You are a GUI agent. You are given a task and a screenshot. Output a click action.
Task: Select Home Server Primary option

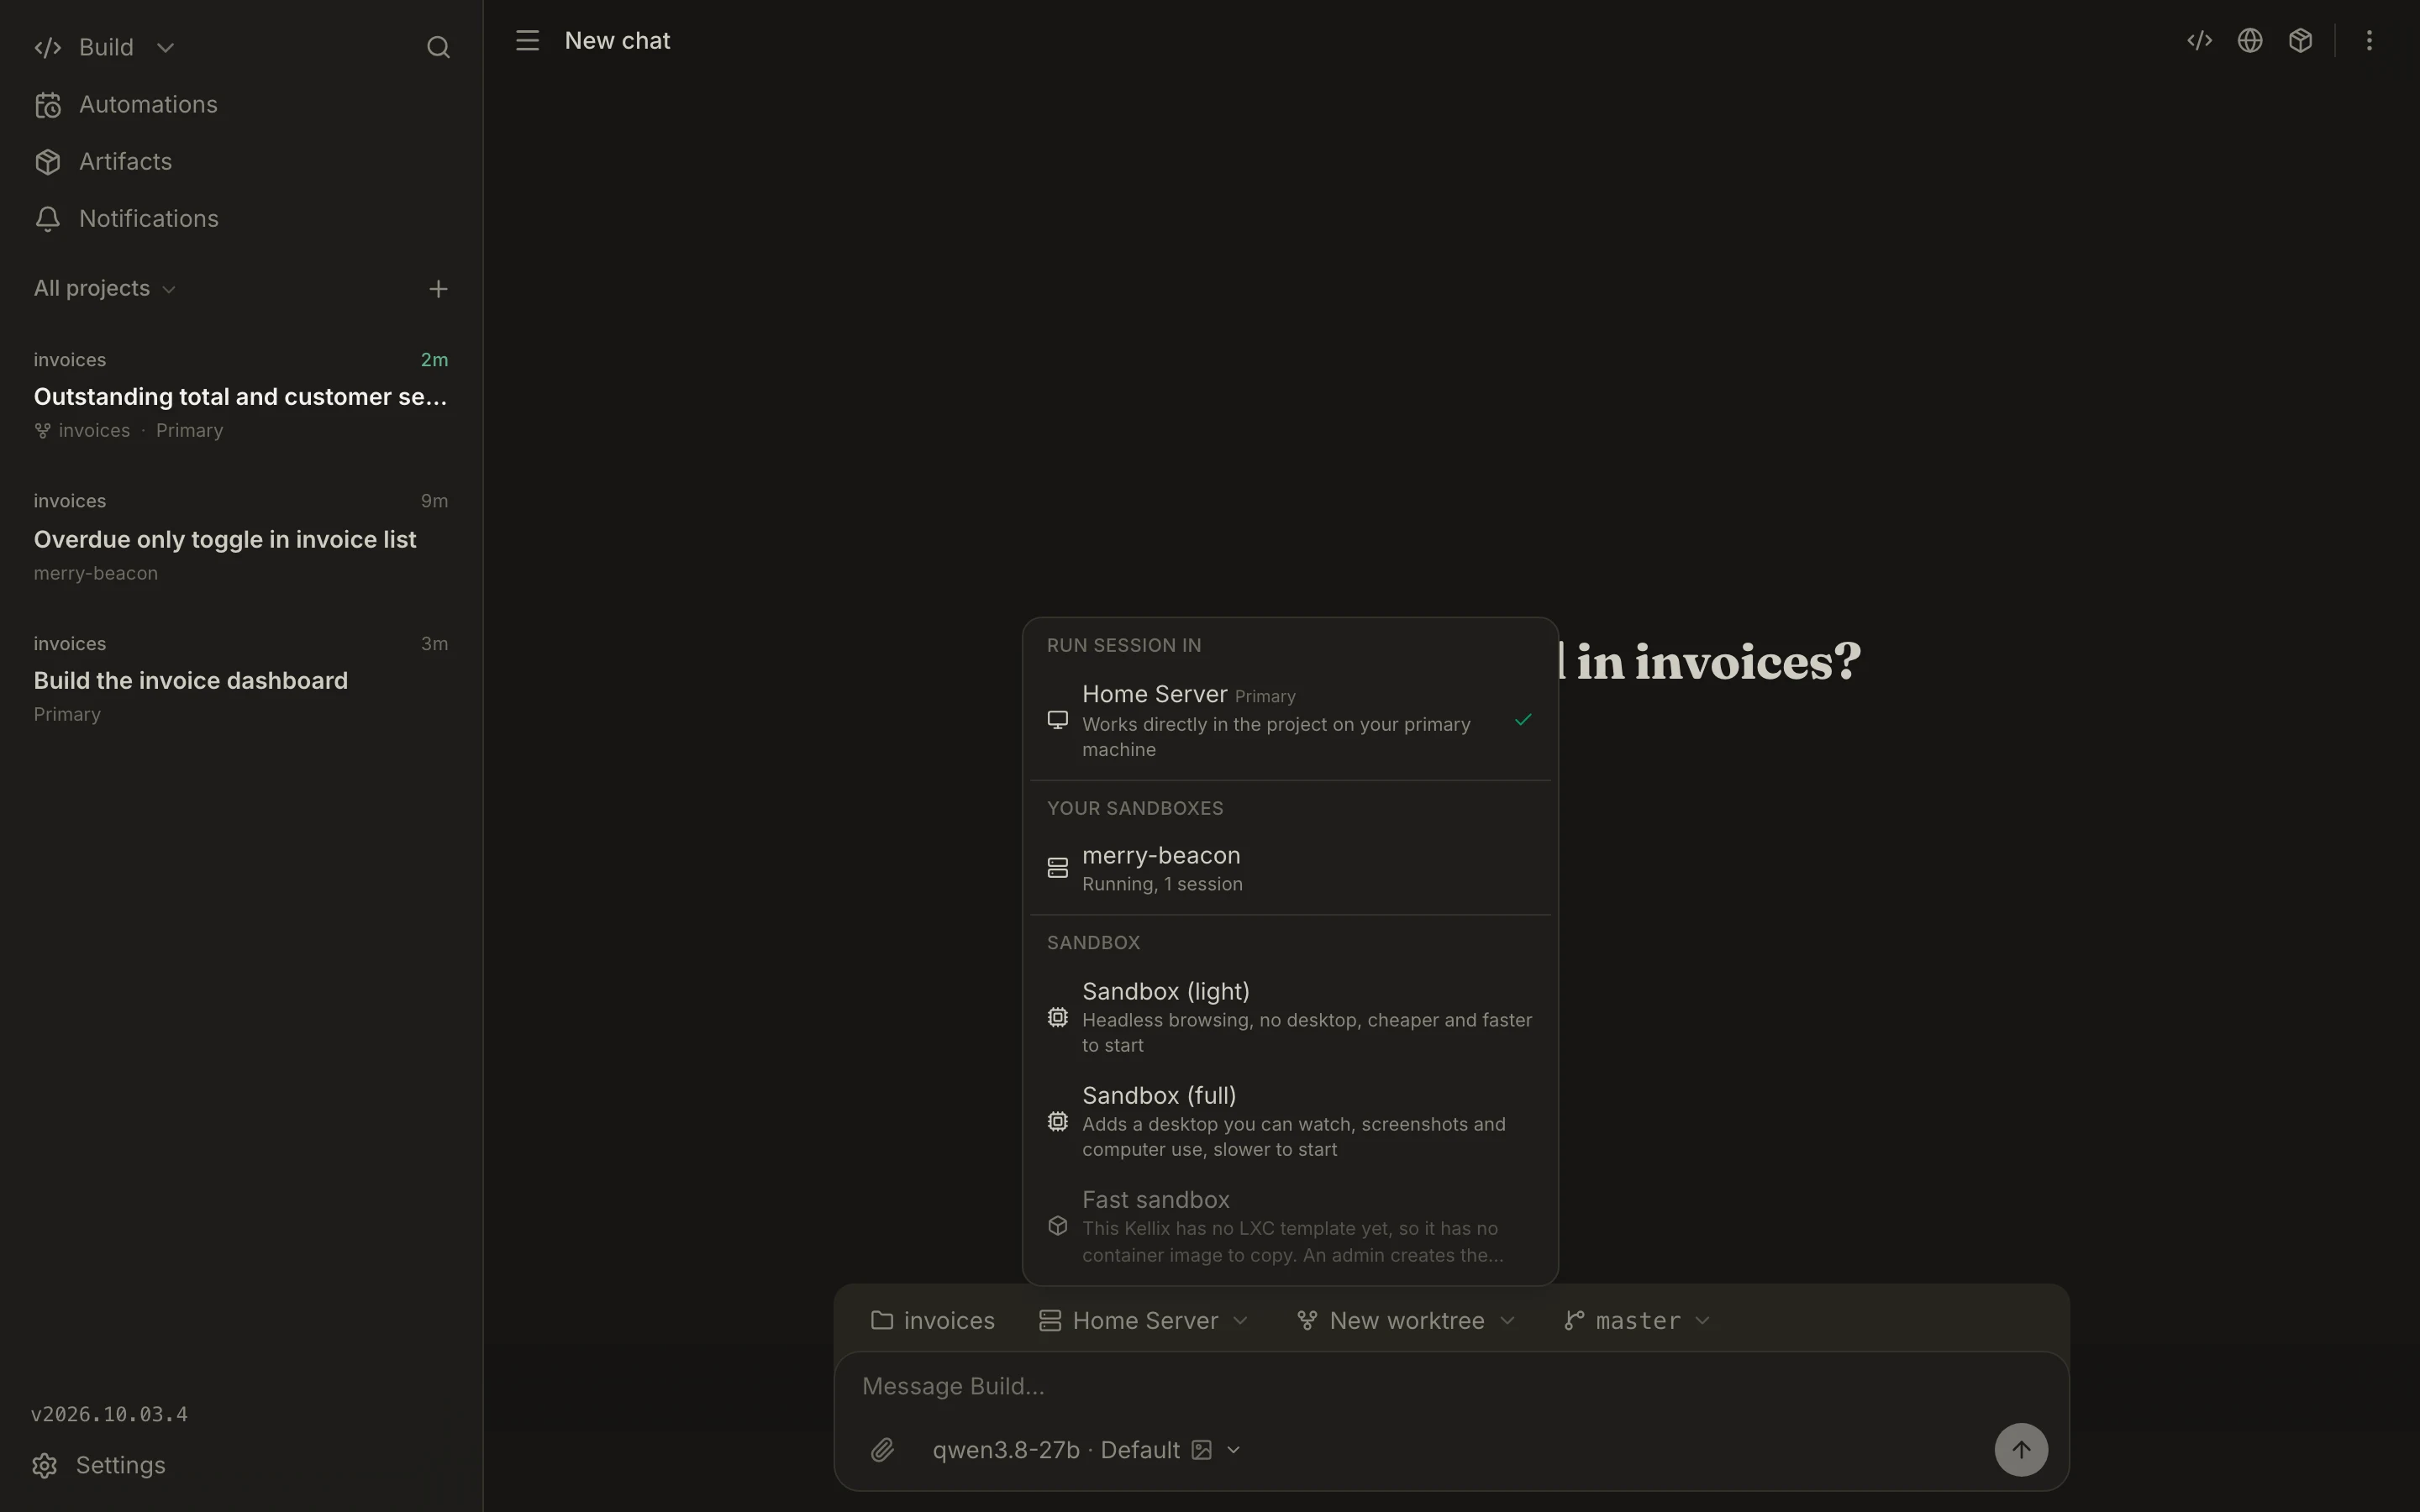(1290, 721)
